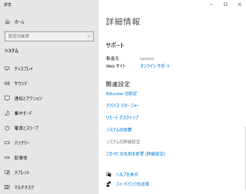Click この PC の名前を変更 (詳細設定)
This screenshot has width=246, height=194.
click(136, 154)
